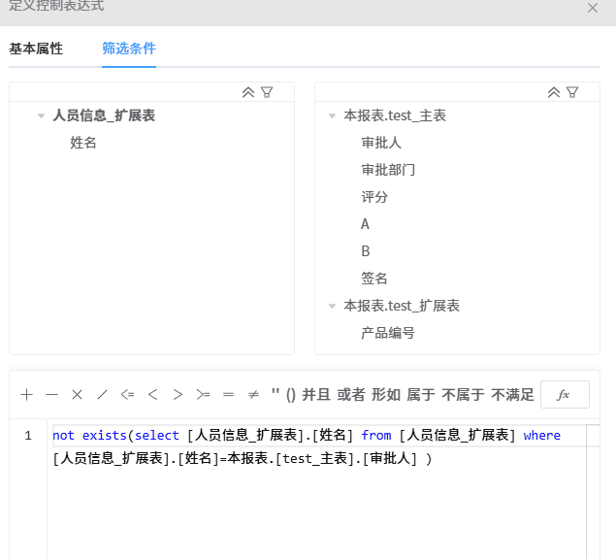Insert parentheses into the expression
The width and height of the screenshot is (616, 559).
pos(291,395)
